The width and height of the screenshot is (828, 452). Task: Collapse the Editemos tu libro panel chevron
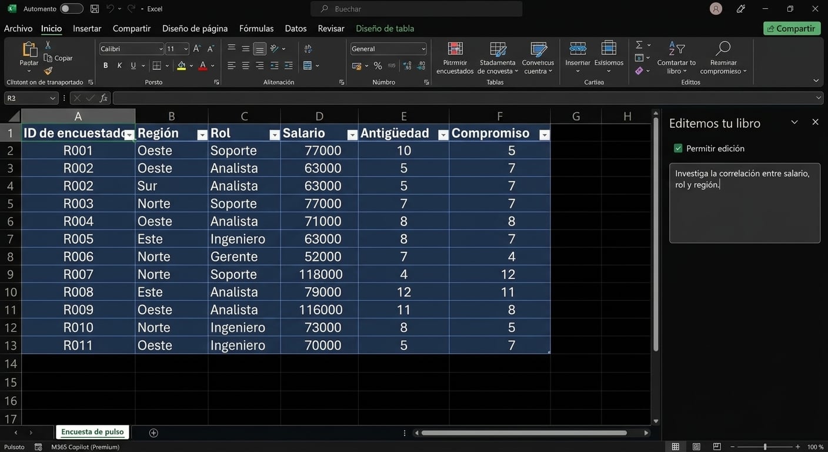pos(794,122)
